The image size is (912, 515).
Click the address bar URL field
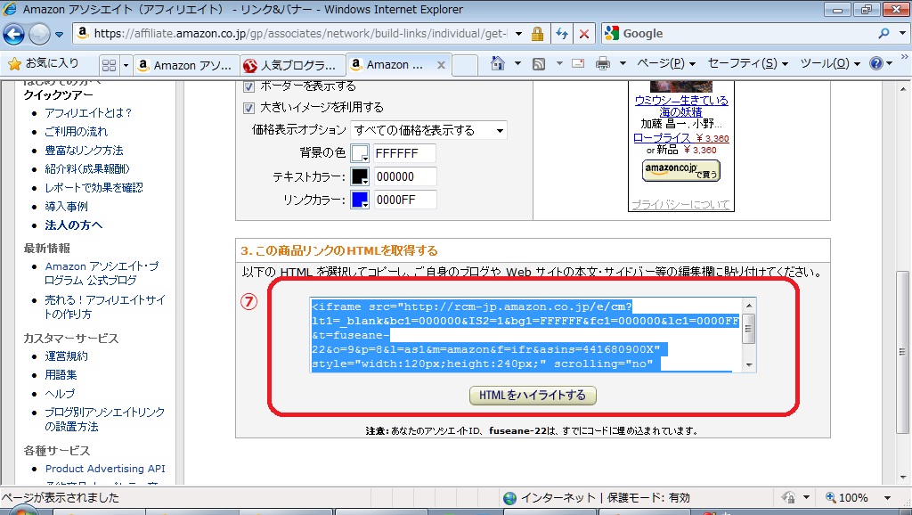tap(299, 34)
